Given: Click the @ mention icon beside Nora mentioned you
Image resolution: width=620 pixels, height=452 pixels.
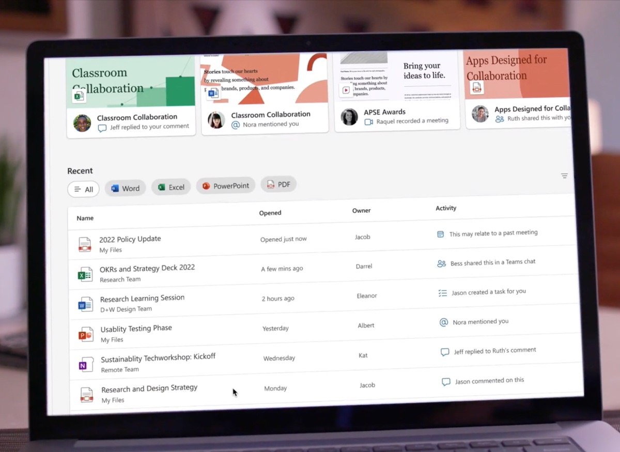Looking at the screenshot, I should (443, 322).
